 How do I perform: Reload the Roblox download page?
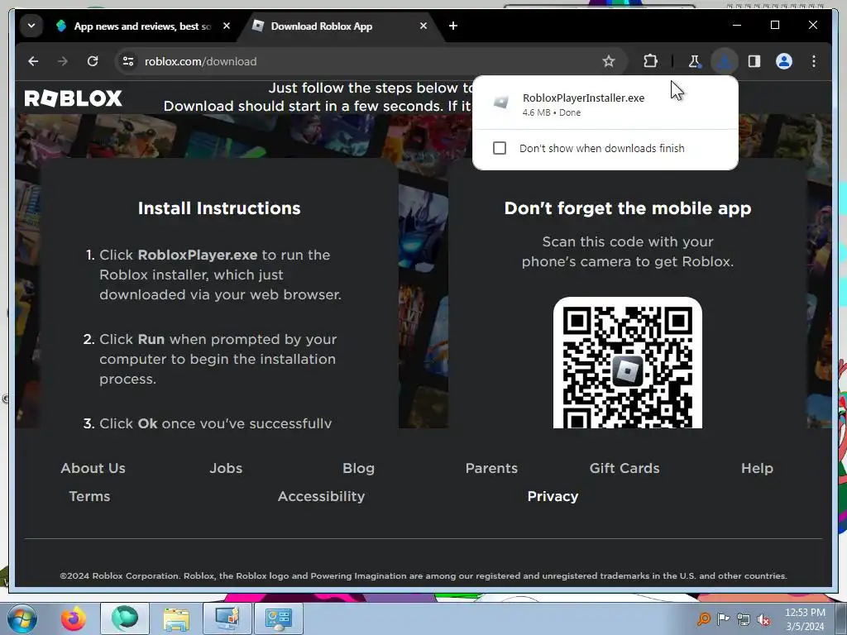point(93,61)
